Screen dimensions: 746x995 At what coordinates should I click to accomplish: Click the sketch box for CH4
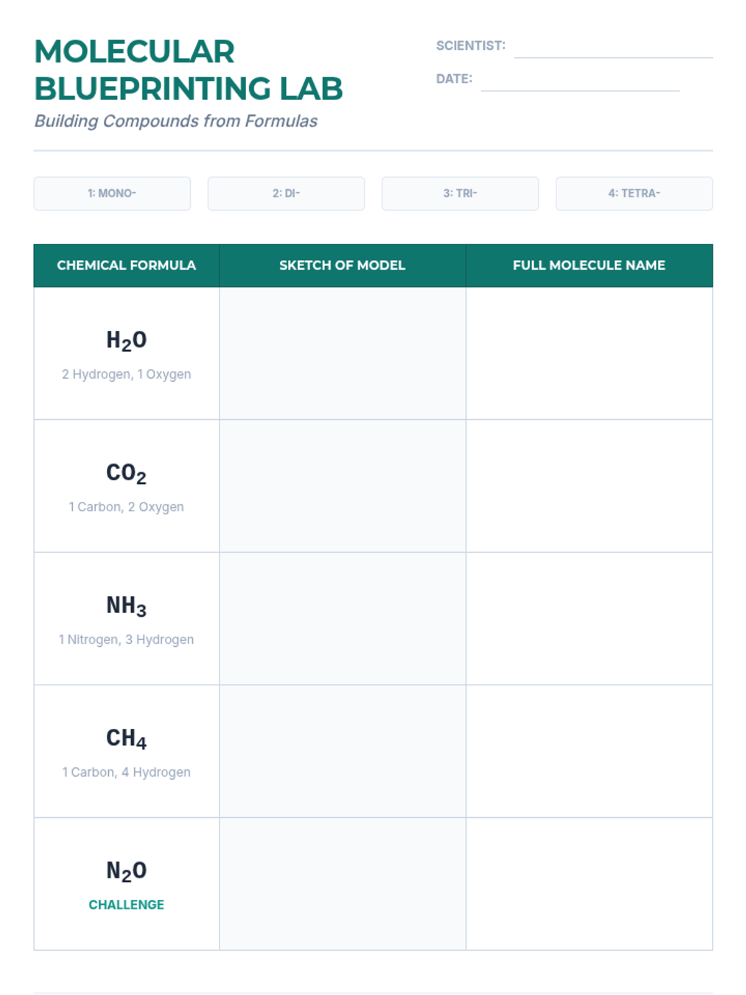[x=342, y=751]
